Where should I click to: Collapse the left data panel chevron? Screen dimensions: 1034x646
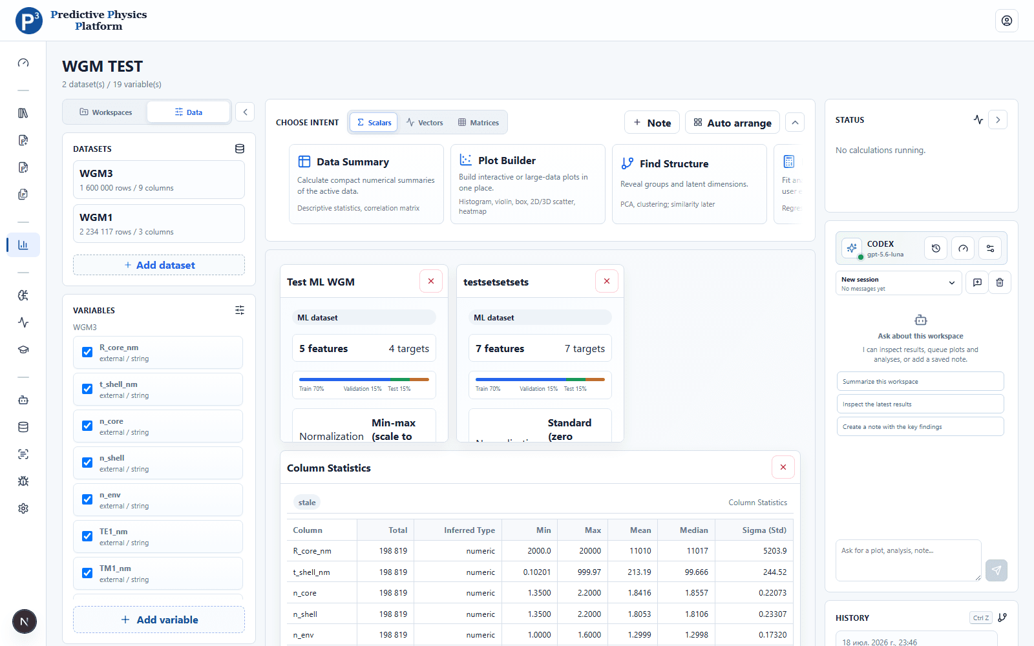[x=245, y=112]
